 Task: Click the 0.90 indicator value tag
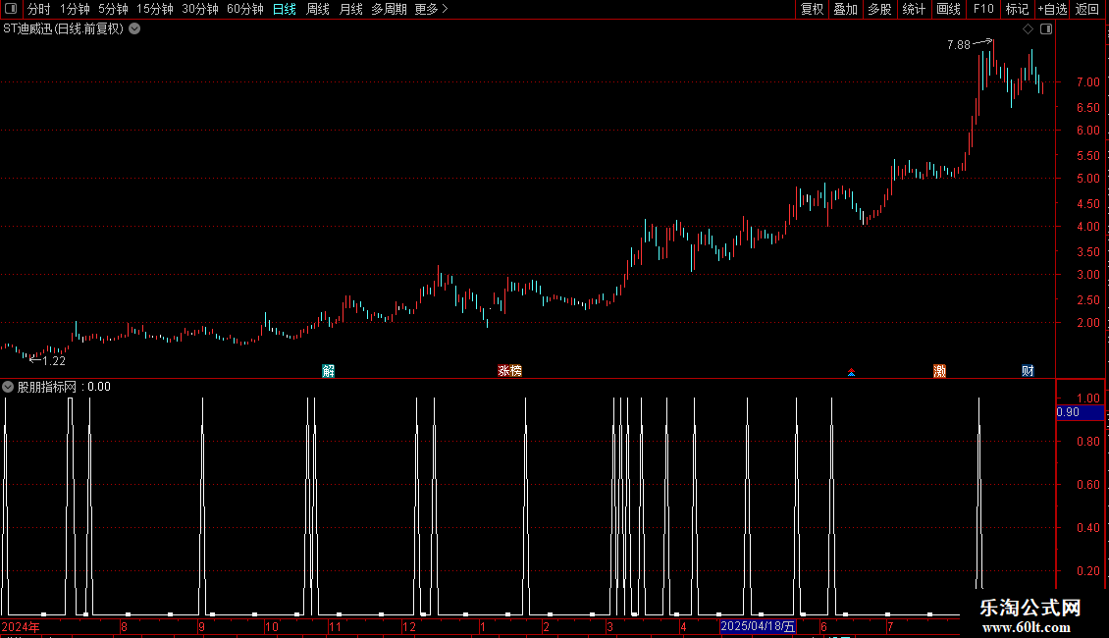(x=1080, y=412)
